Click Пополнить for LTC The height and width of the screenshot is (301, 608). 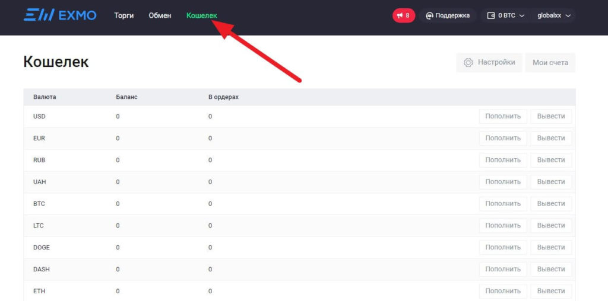(x=502, y=226)
